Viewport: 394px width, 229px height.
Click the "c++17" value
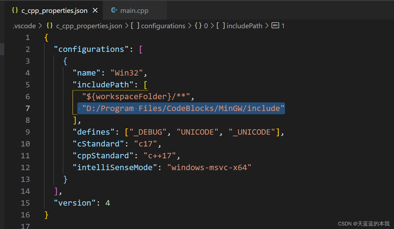(160, 156)
